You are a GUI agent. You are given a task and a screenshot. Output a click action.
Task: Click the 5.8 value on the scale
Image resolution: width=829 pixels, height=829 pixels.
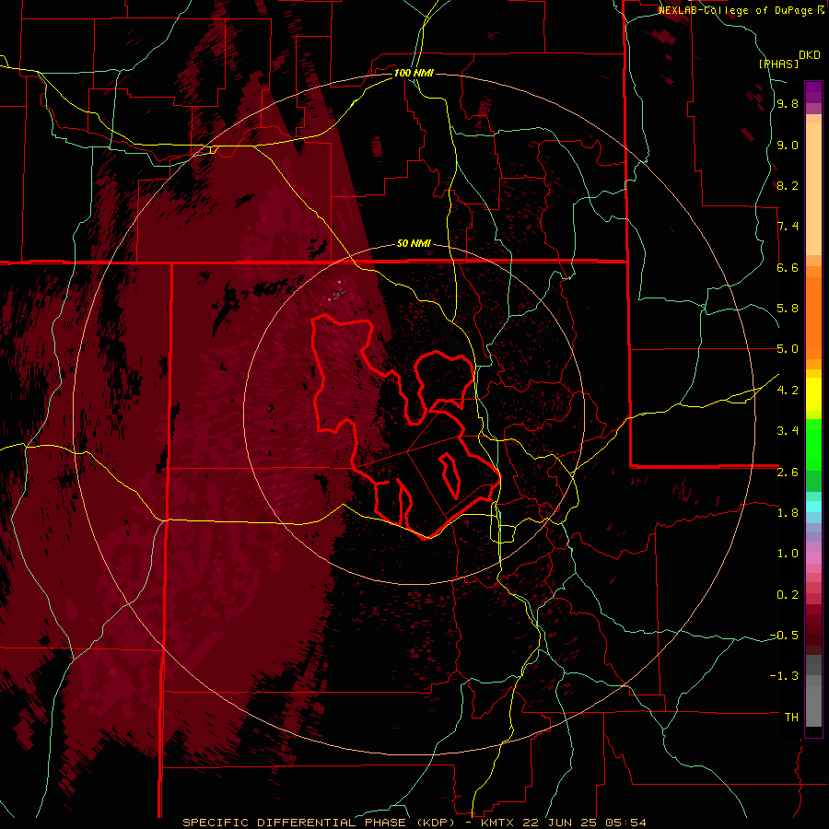coord(788,309)
